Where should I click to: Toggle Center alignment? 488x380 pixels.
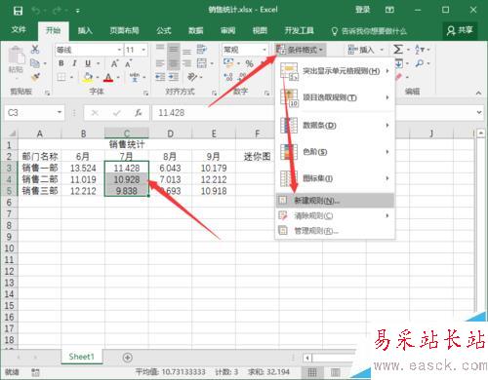click(x=174, y=63)
